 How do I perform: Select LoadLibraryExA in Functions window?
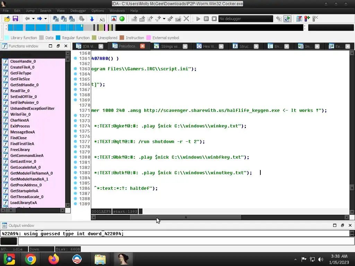pos(34,202)
